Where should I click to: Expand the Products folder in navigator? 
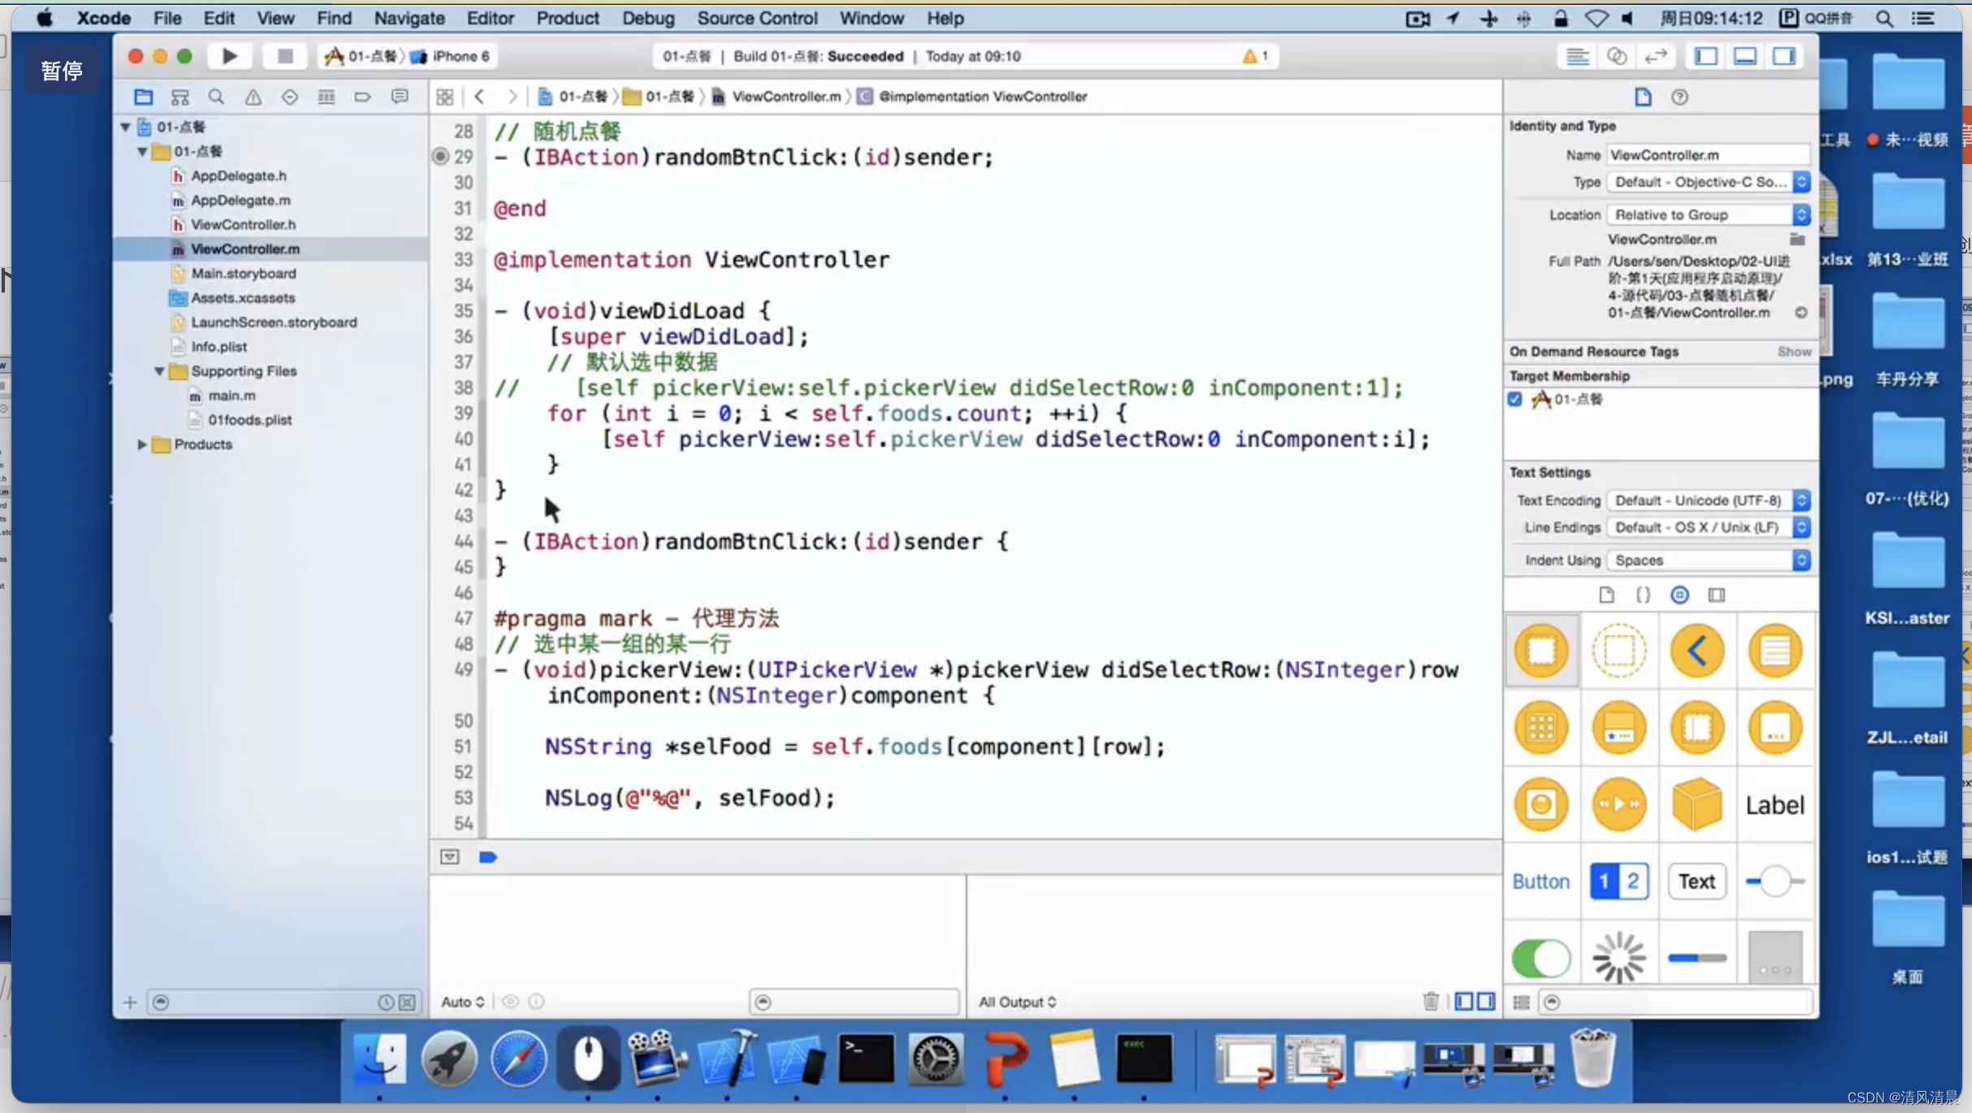pos(142,443)
